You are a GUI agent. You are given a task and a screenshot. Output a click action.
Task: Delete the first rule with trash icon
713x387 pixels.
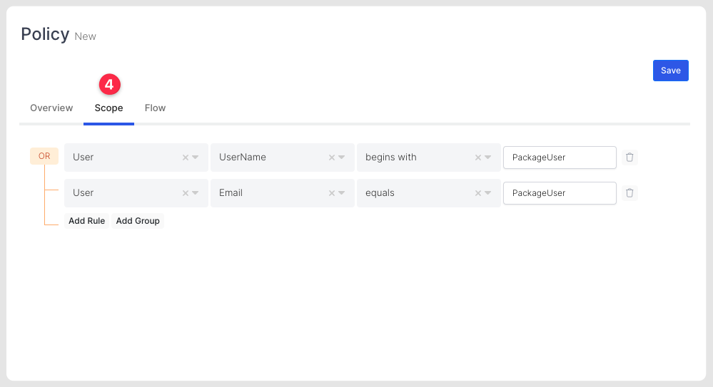(x=629, y=158)
